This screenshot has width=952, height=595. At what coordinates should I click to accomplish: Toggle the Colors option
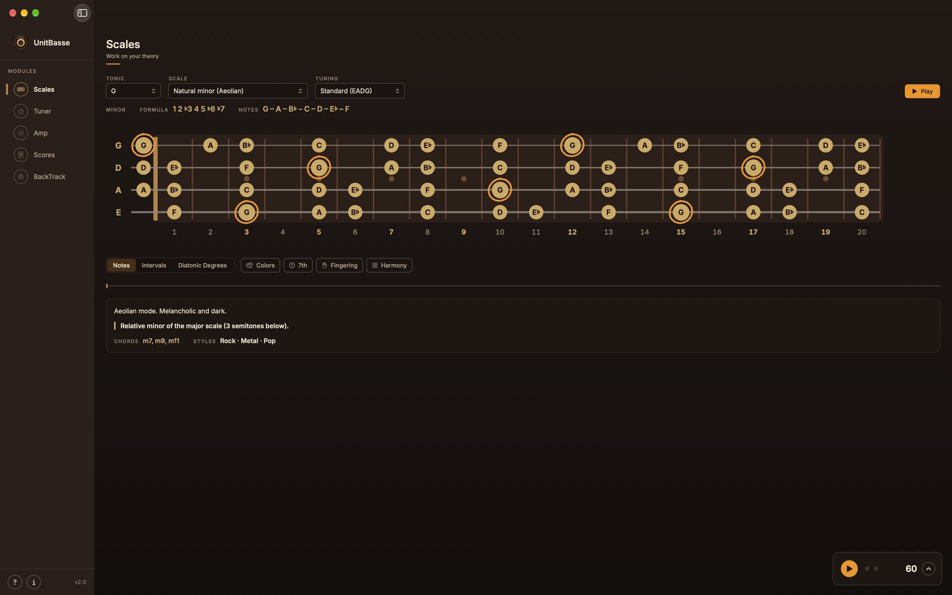click(260, 265)
